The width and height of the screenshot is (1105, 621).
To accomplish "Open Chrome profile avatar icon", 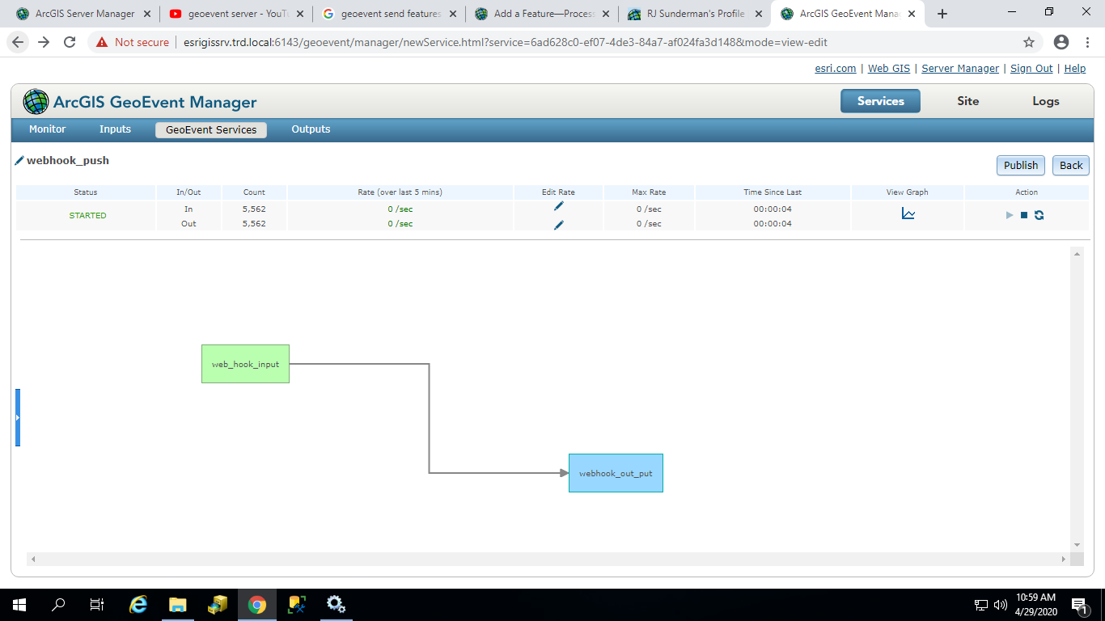I will point(1061,42).
